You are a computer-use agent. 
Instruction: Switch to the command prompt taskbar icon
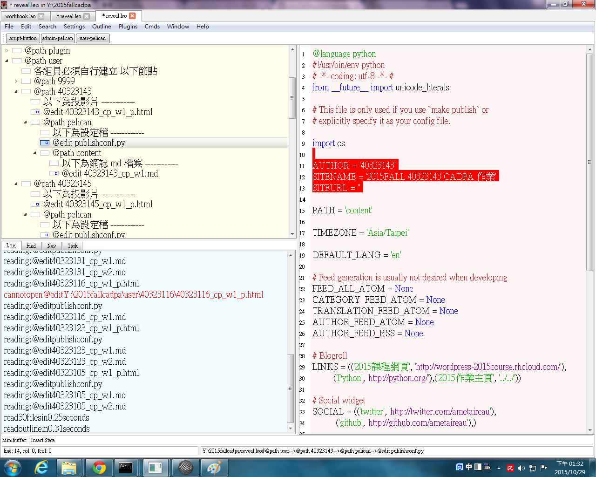click(126, 467)
